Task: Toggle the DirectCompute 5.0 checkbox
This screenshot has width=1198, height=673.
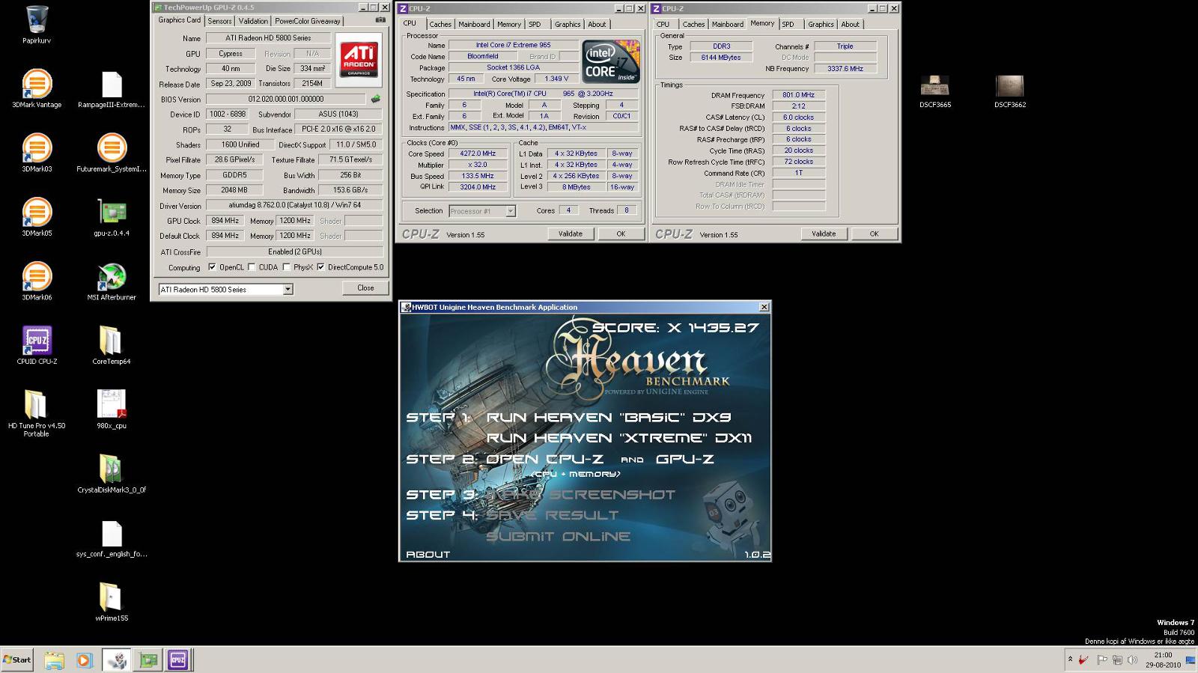Action: (x=320, y=267)
